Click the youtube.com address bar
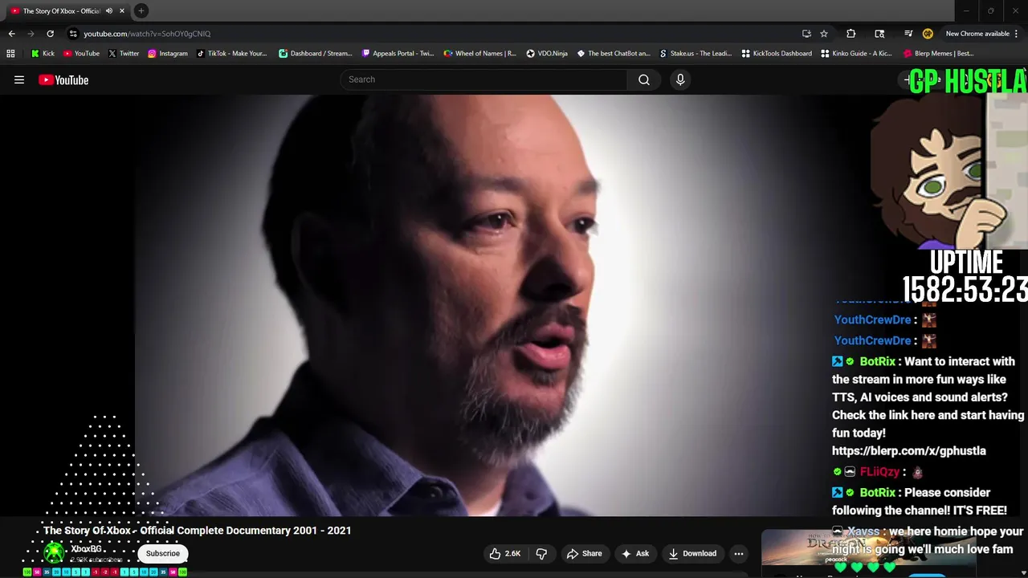1028x578 pixels. (434, 34)
